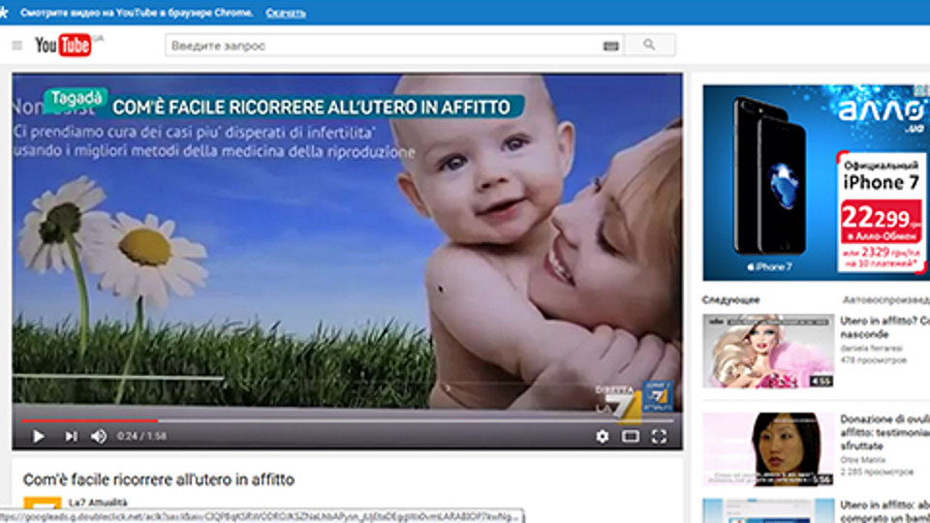Open the cut-off suggested video thumbnail under 'Donazione di ovuli'
Viewport: 930px width, 523px height.
768,510
